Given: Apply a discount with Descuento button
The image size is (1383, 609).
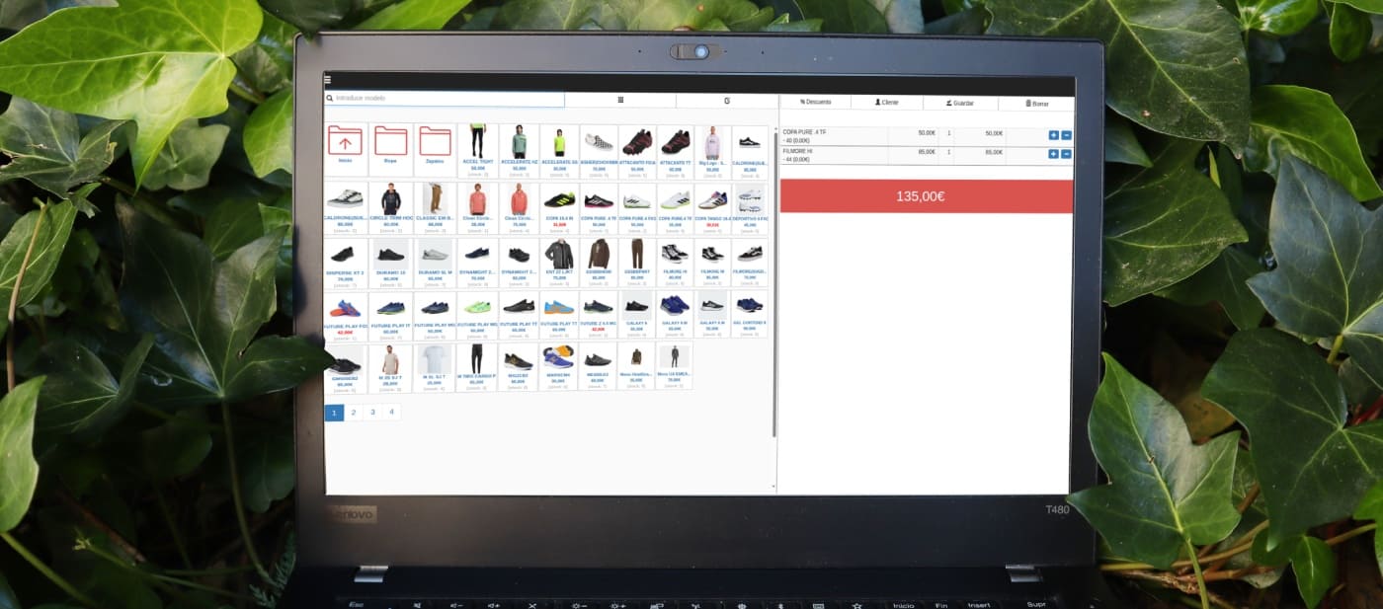Looking at the screenshot, I should coord(815,102).
